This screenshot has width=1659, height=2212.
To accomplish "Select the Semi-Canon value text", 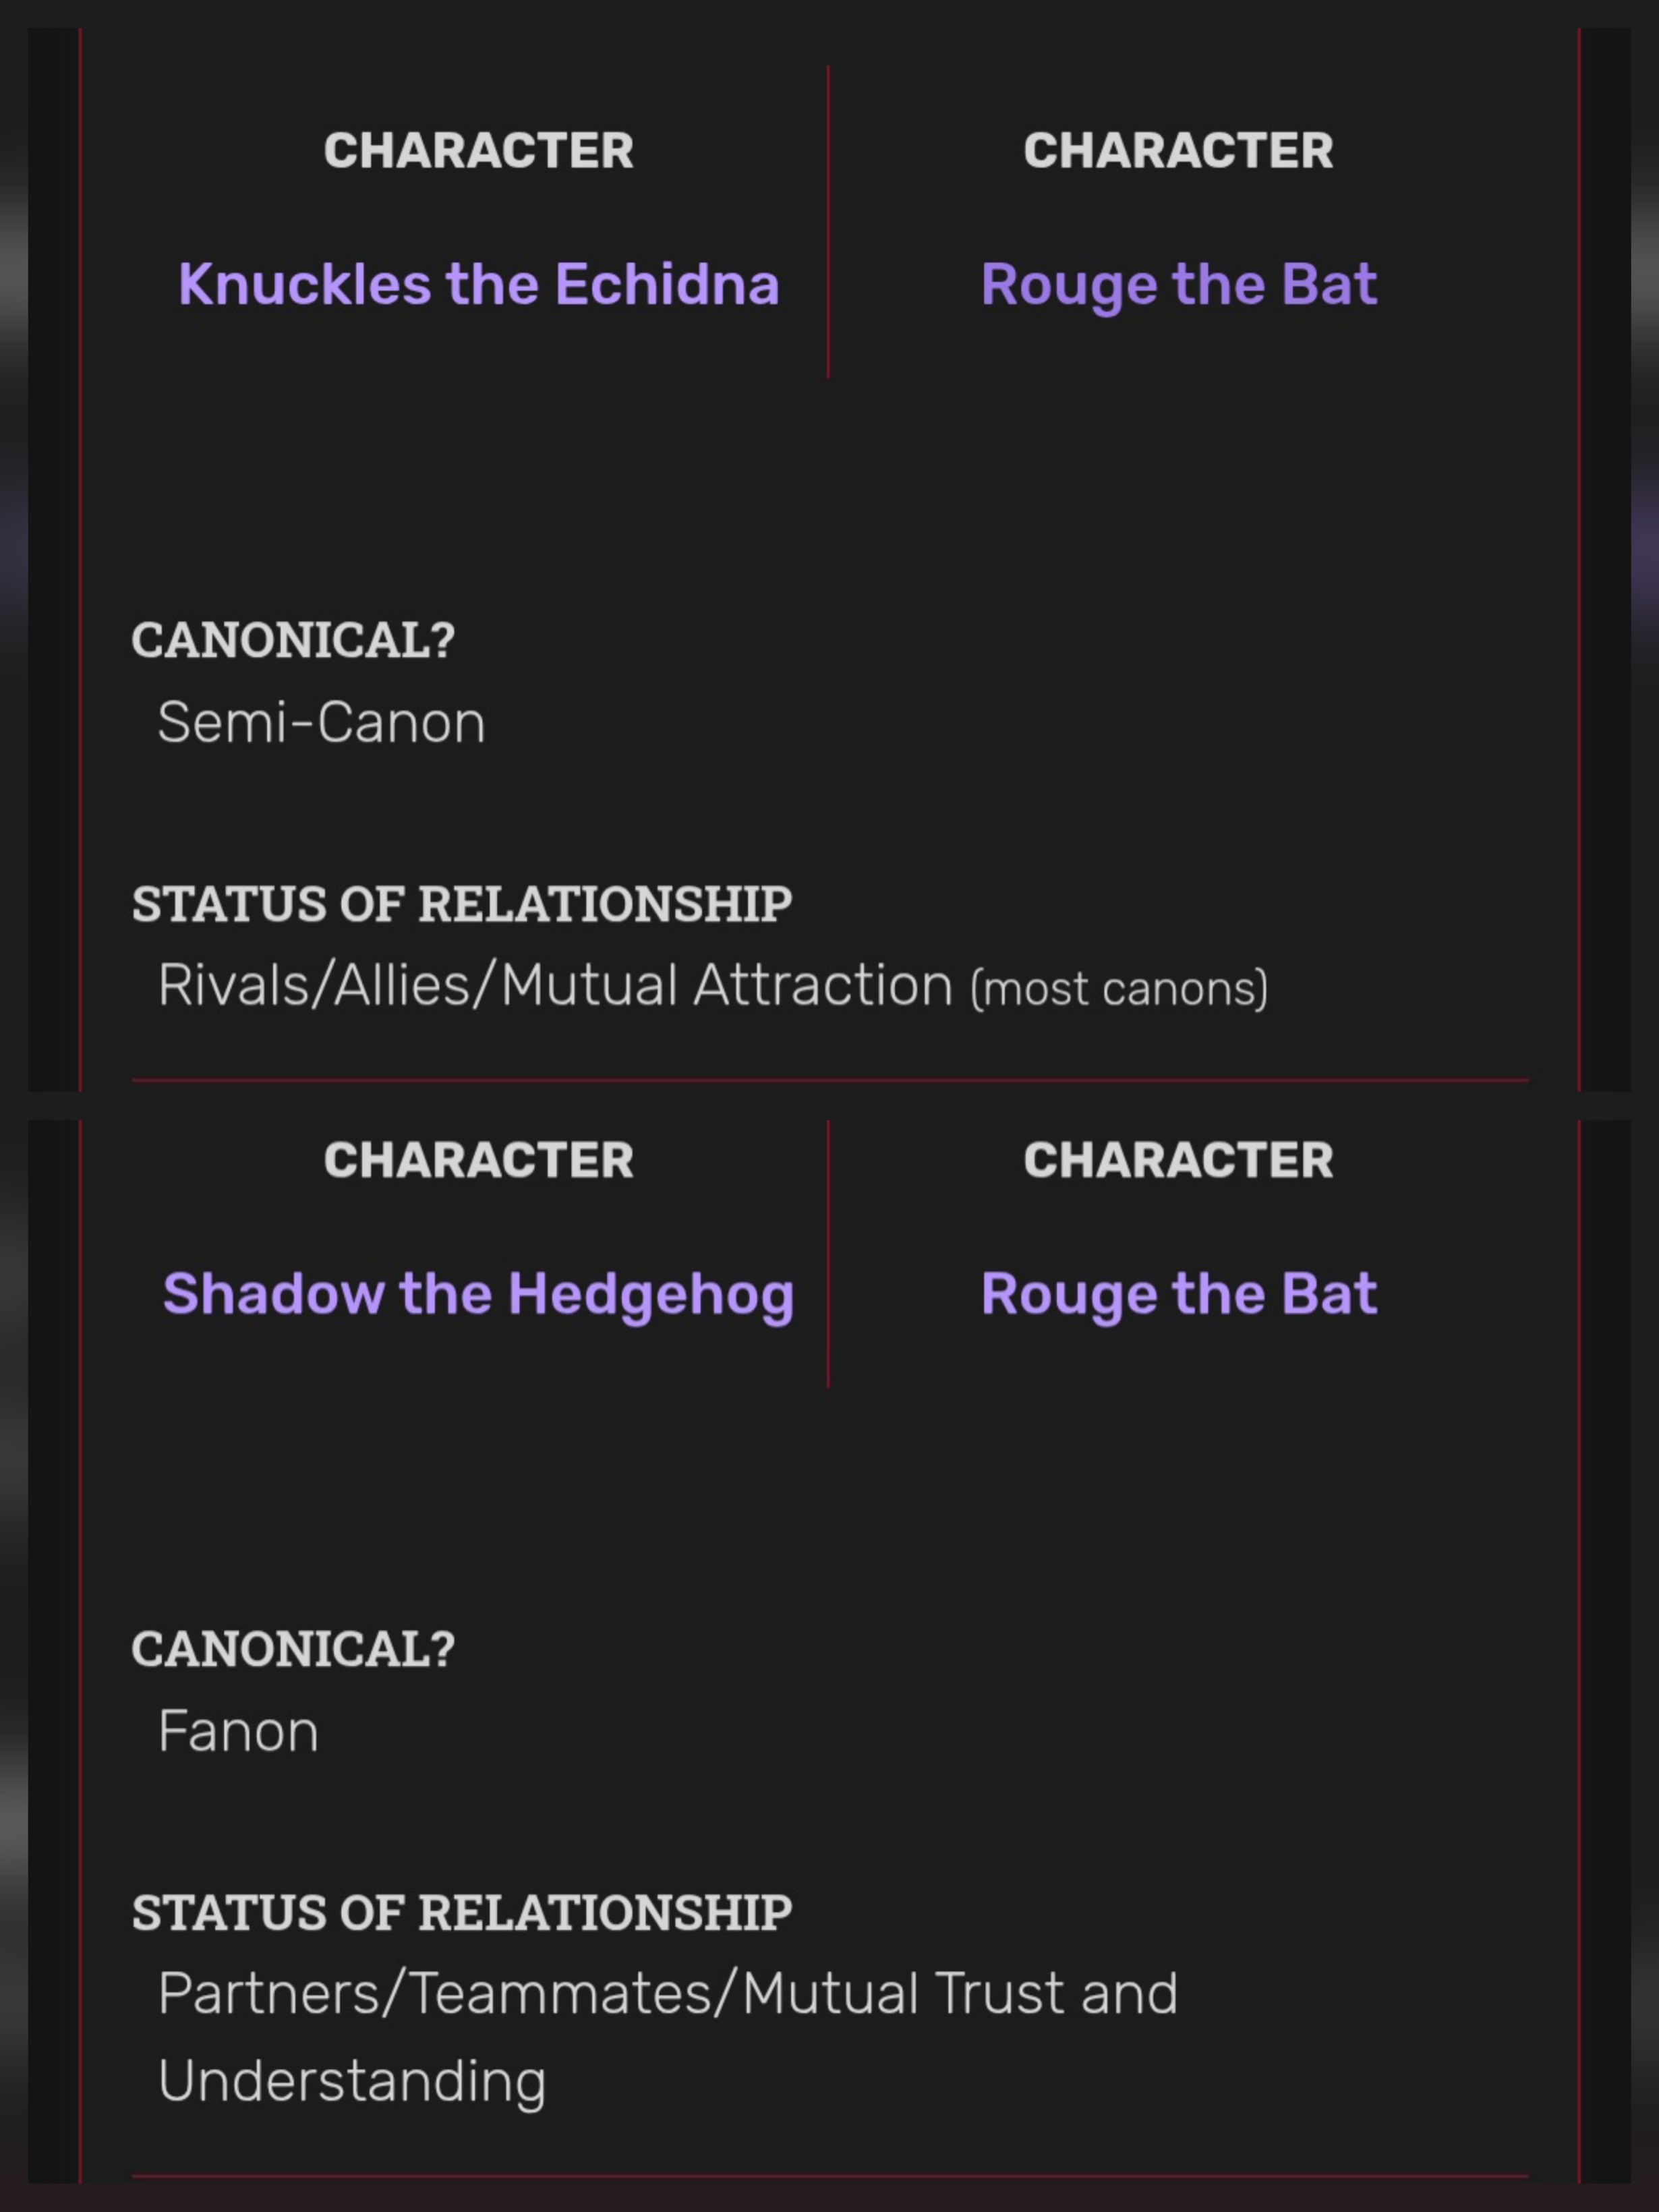I will [321, 722].
